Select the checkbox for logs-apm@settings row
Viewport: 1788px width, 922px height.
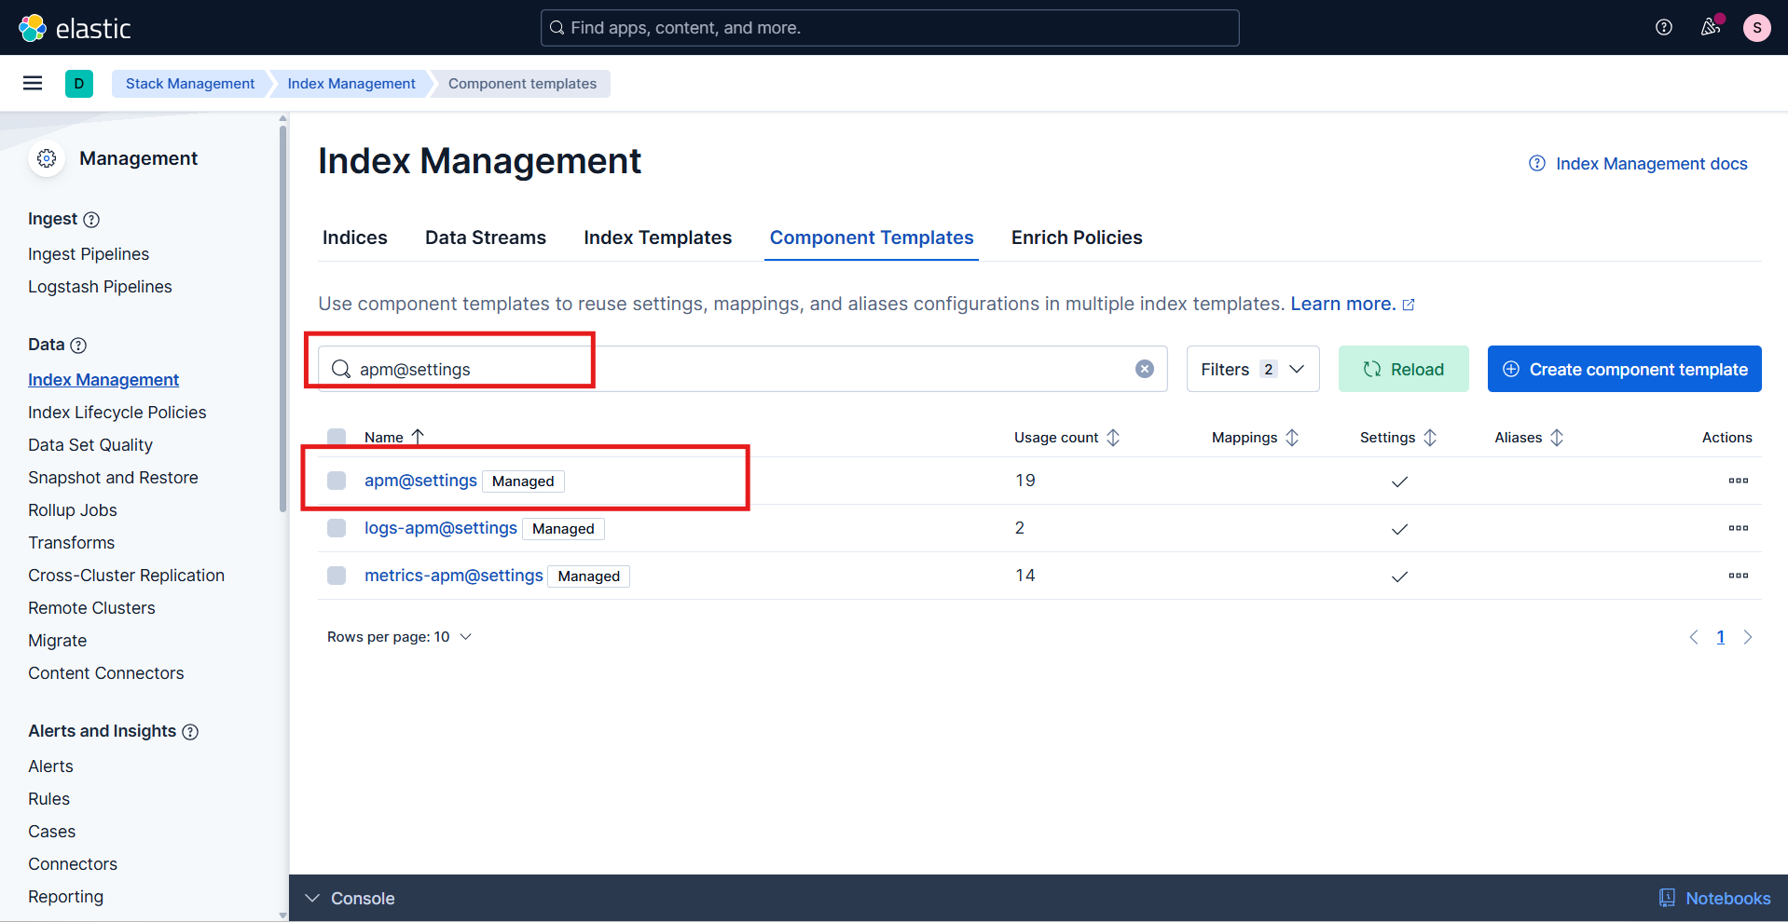tap(336, 528)
